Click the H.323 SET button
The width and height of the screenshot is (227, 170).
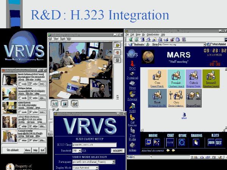(x=219, y=143)
